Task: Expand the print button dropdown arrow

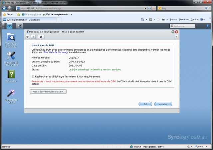Action: 167,20
